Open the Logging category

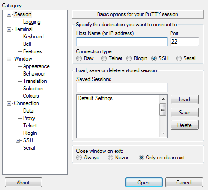32,22
